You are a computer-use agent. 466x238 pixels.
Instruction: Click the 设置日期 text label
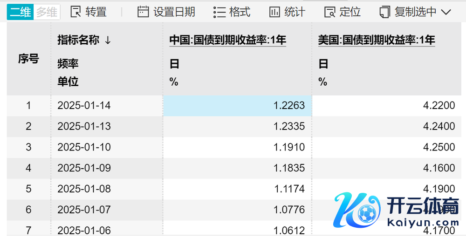coord(174,12)
